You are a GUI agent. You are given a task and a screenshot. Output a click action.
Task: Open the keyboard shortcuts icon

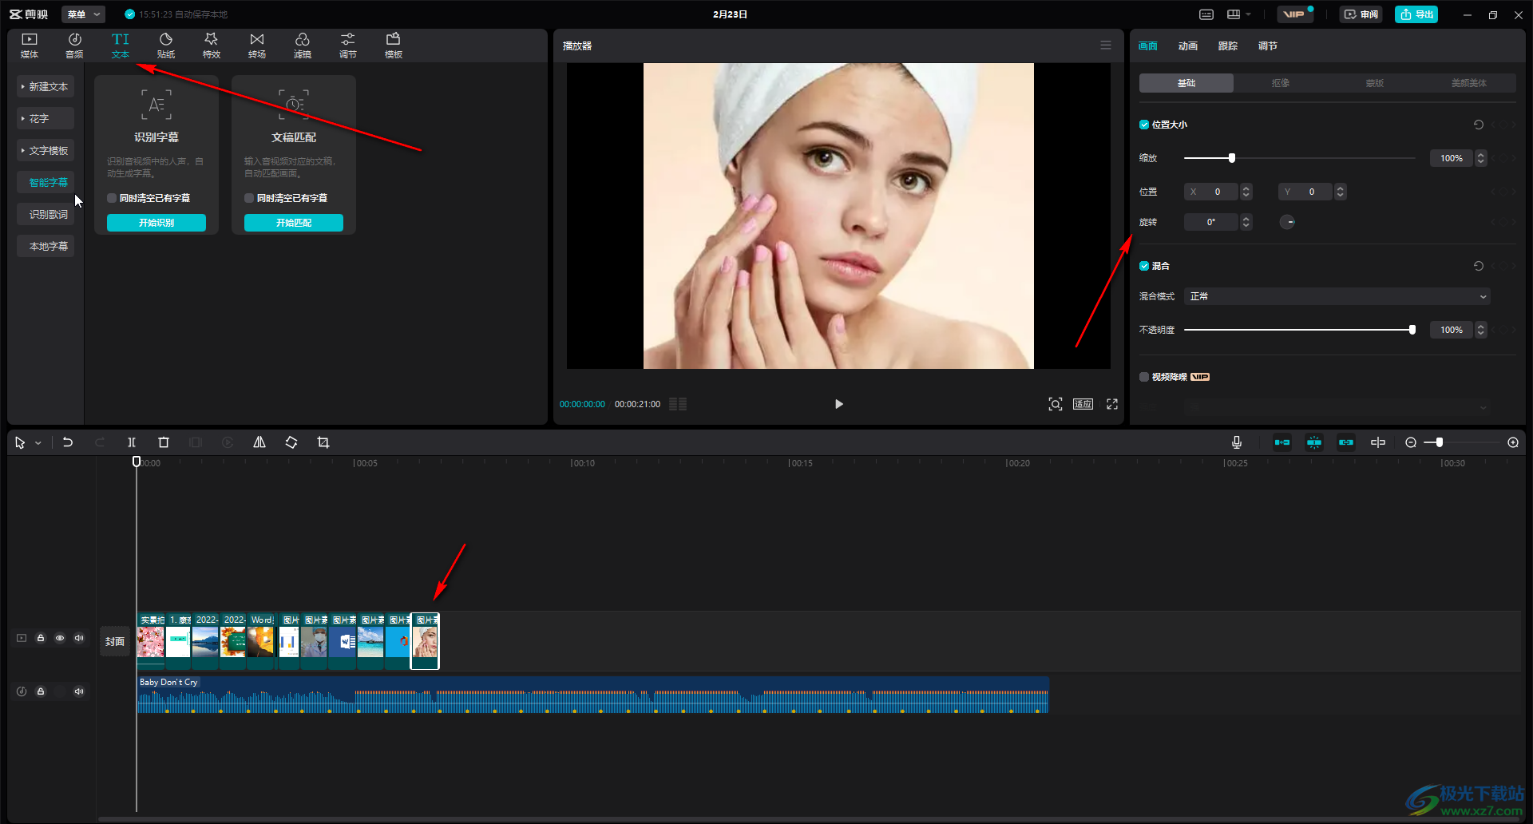click(1206, 14)
